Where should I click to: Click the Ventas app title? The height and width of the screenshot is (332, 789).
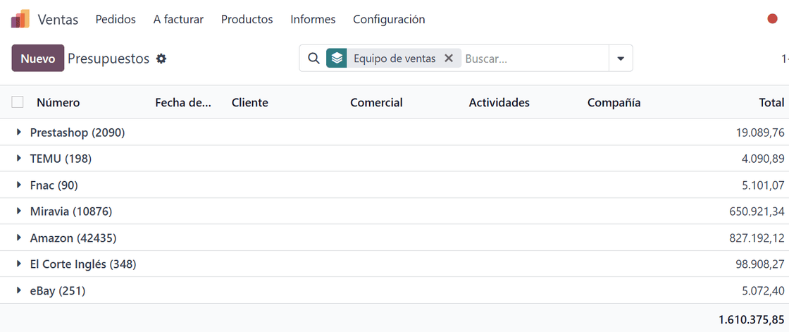click(58, 20)
